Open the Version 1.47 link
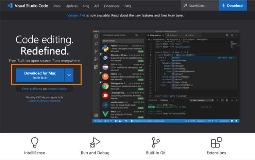The width and height of the screenshot is (255, 160). tap(76, 15)
